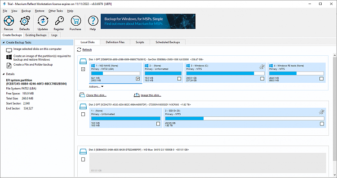Click the Refresh link
The image size is (337, 178).
pos(87,49)
